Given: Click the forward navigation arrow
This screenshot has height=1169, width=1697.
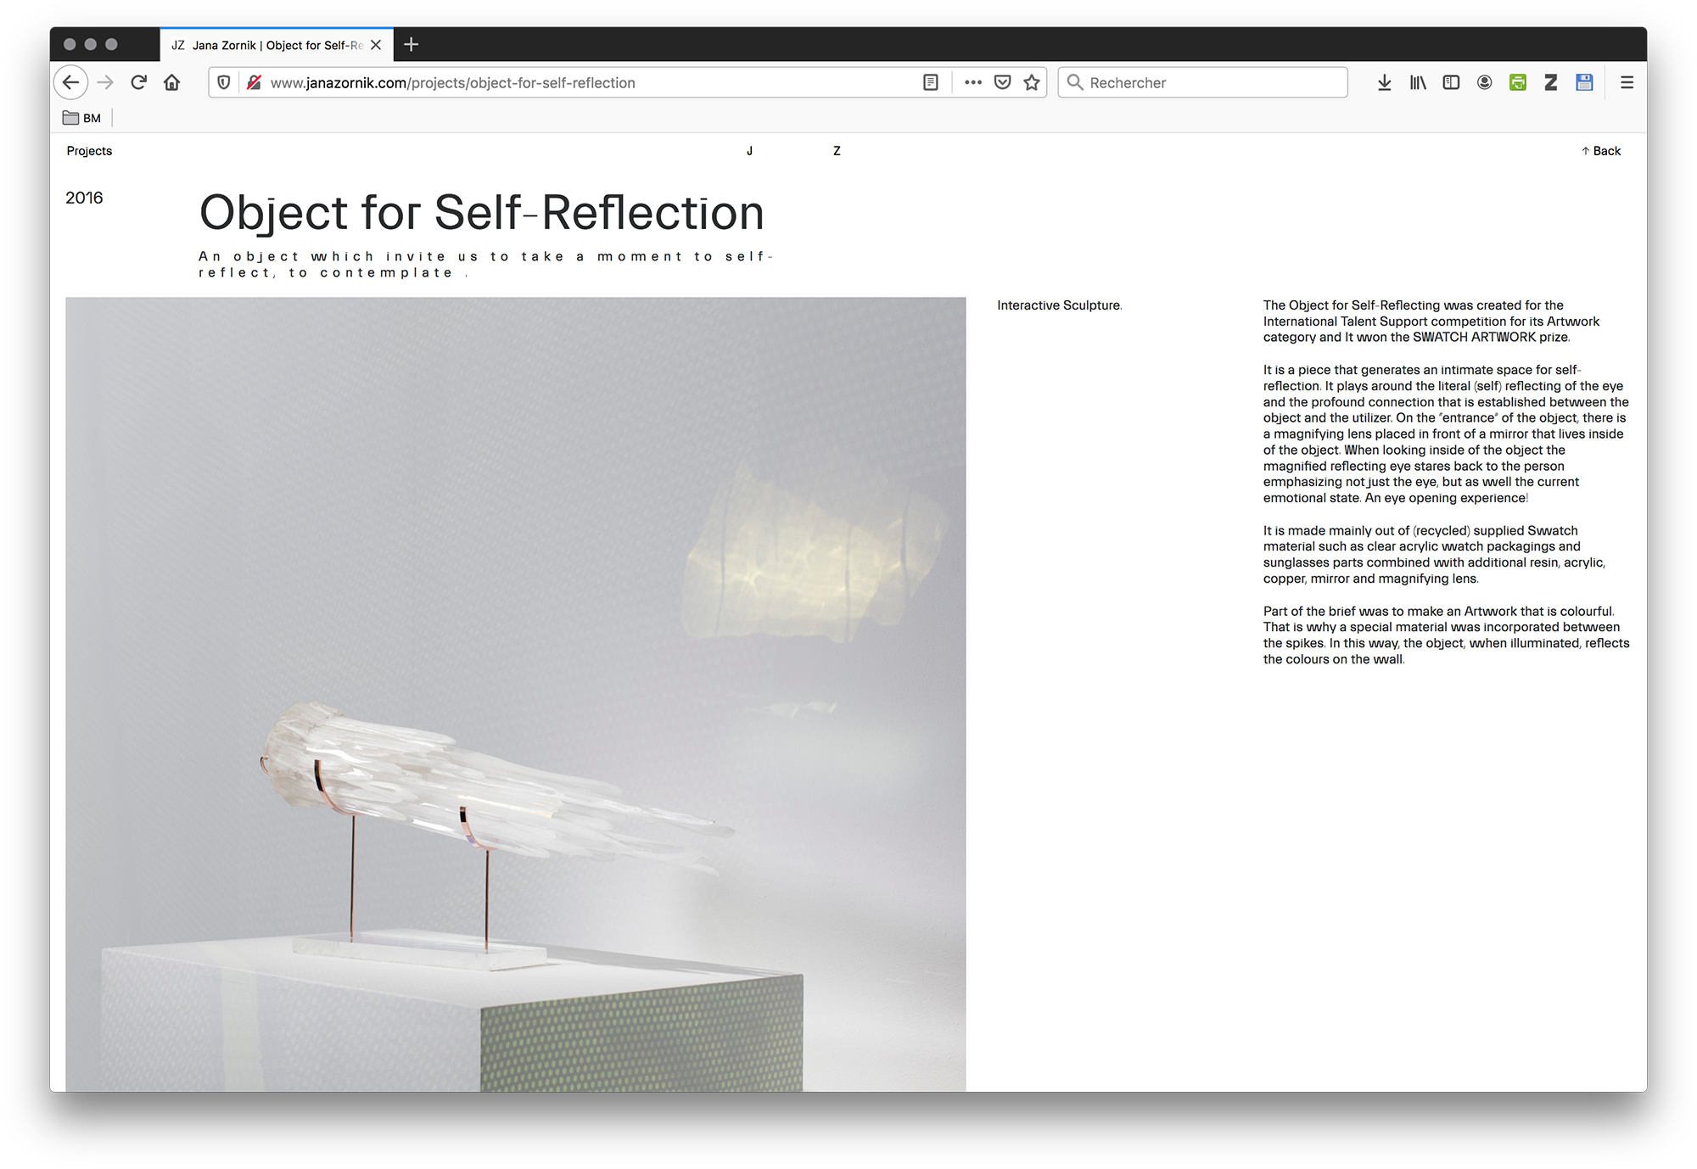Looking at the screenshot, I should 105,82.
